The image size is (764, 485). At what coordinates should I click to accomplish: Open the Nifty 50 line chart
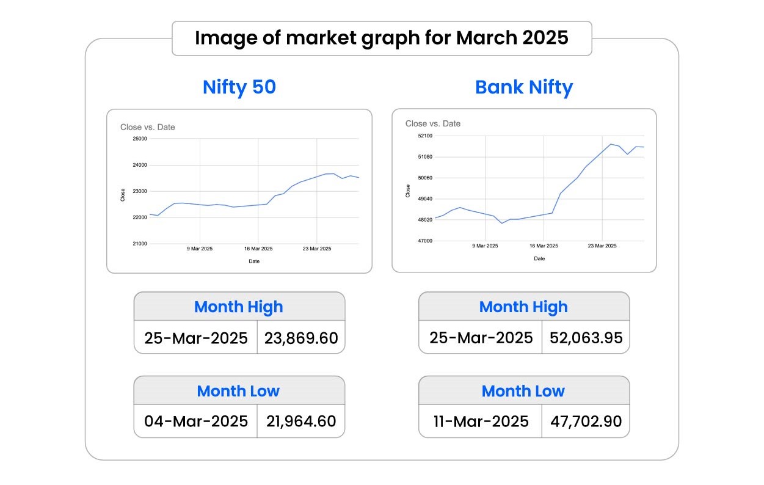[x=239, y=191]
